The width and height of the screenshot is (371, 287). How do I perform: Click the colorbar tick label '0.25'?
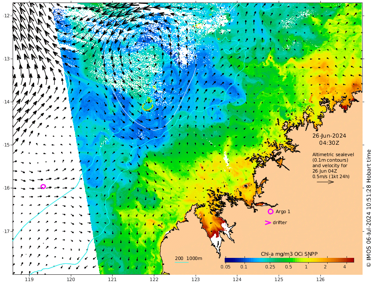click(270, 267)
